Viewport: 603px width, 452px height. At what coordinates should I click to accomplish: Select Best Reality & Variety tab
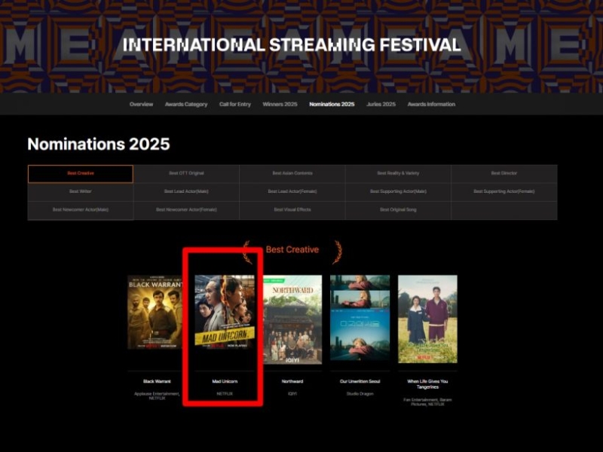[398, 174]
